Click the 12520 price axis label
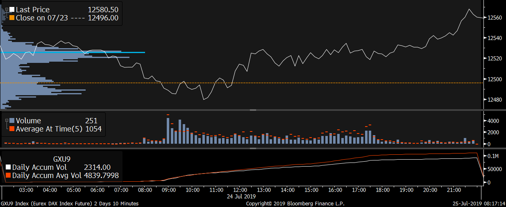506x207 pixels. click(494, 58)
